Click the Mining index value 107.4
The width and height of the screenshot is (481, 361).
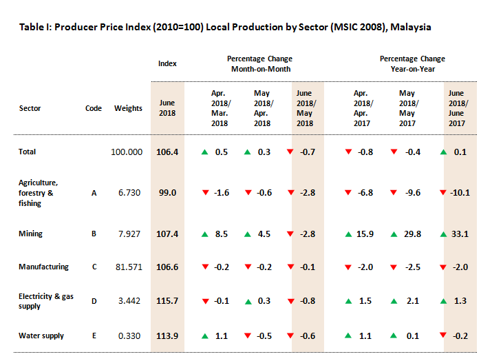pos(168,234)
